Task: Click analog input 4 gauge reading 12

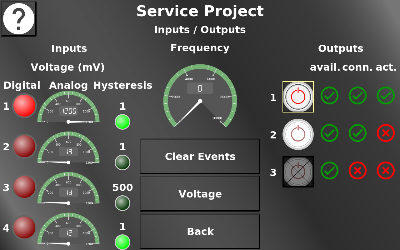Action: pos(68,230)
